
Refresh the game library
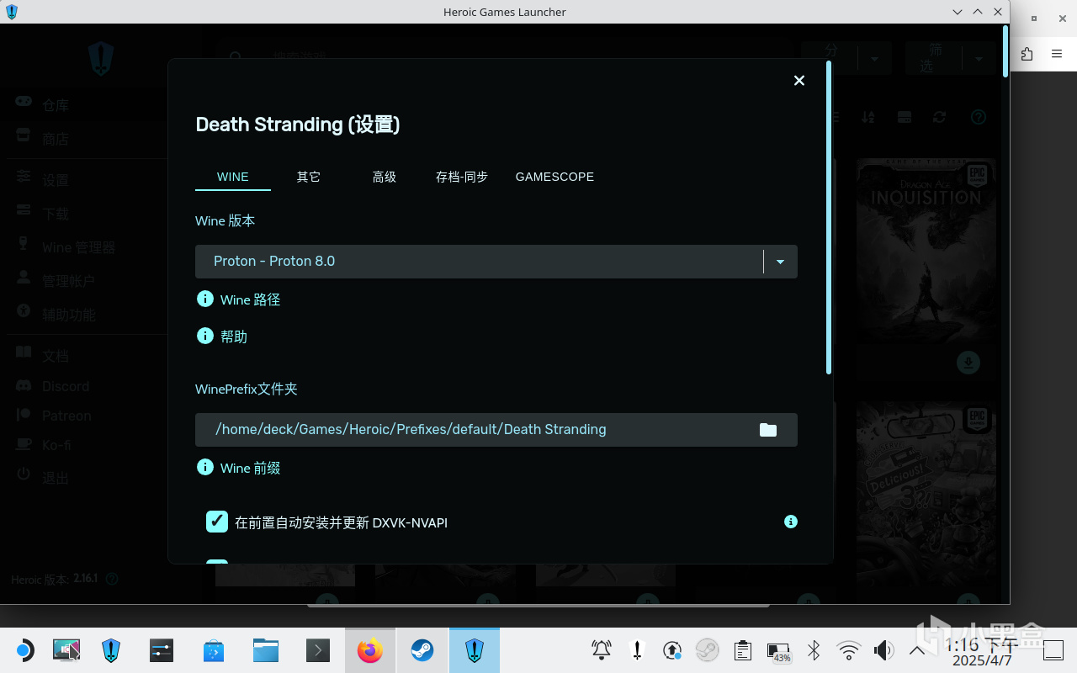(x=940, y=117)
